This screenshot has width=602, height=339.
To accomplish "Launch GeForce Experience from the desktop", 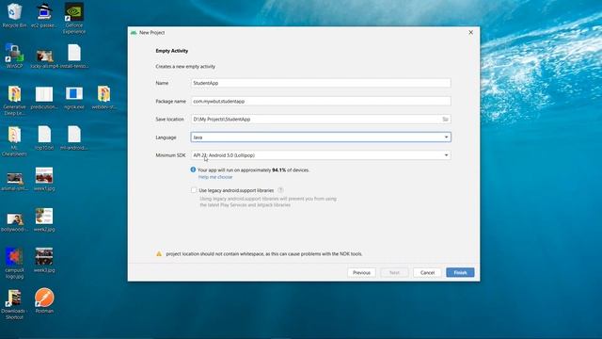I will tap(74, 12).
